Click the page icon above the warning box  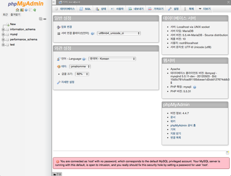tap(228, 153)
